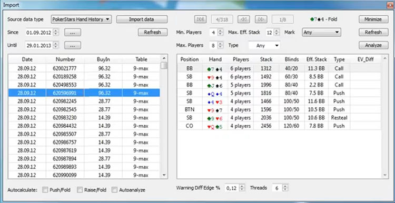Select the CO hand with stack 2456
The width and height of the screenshot is (395, 203).
(x=279, y=126)
